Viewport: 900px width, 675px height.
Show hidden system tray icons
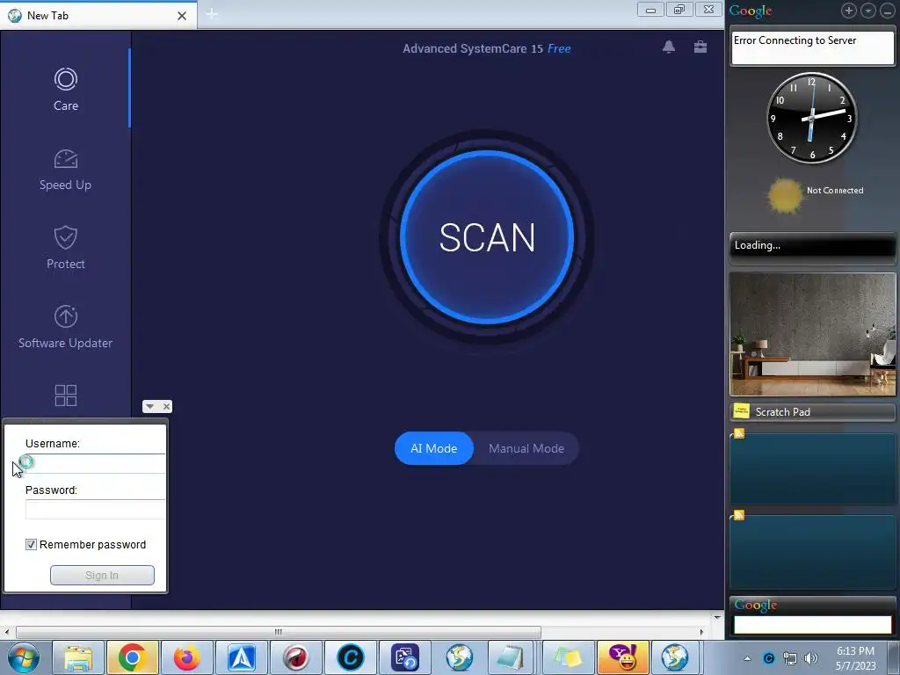point(747,658)
